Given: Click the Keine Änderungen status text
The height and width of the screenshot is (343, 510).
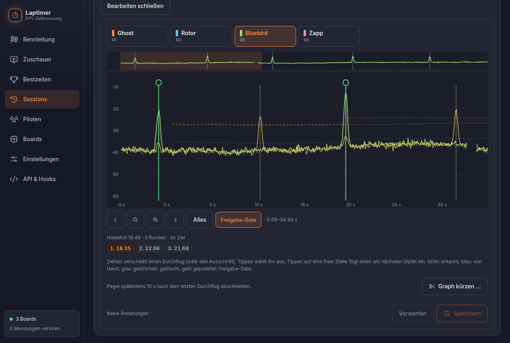Looking at the screenshot, I should [x=127, y=313].
